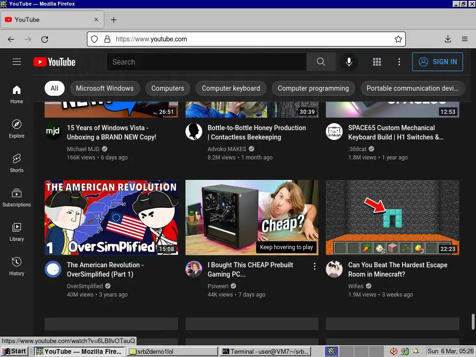Viewport: 476px width, 357px height.
Task: Open Psivewri channel avatar
Action: coord(194,269)
